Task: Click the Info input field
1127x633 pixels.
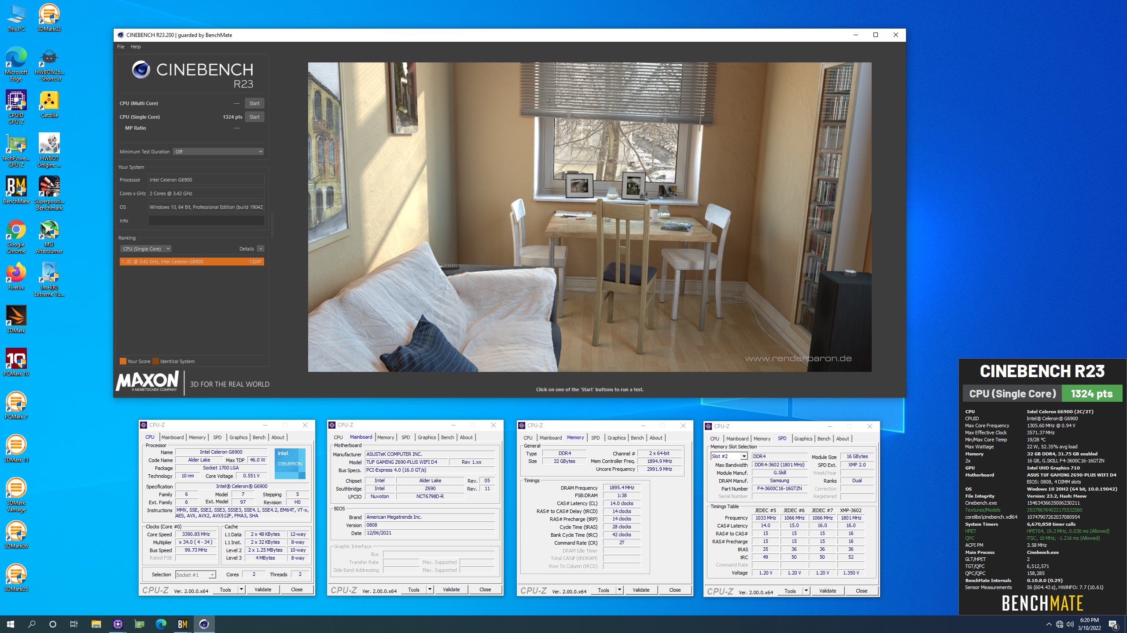Action: [206, 221]
